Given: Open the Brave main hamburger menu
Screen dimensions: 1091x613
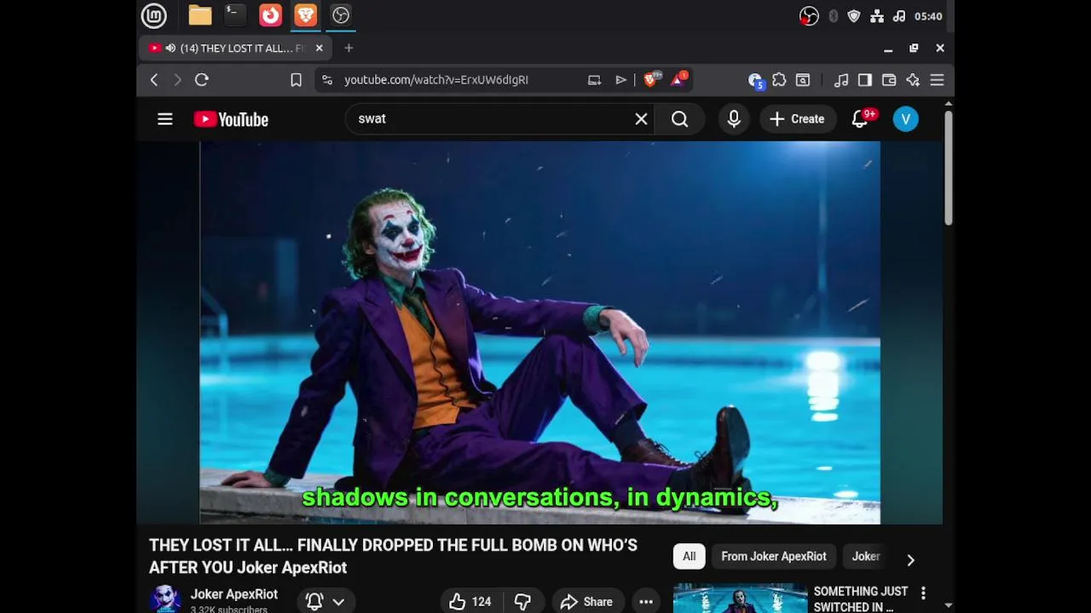Looking at the screenshot, I should point(937,80).
